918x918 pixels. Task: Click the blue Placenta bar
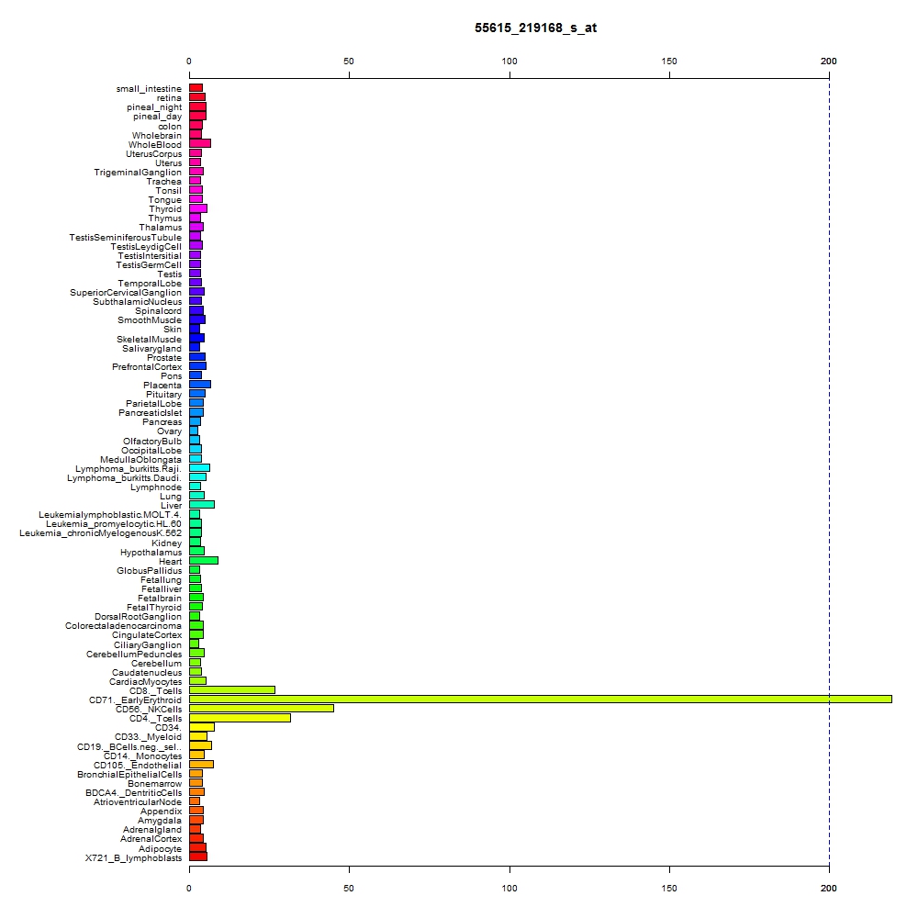(x=199, y=384)
